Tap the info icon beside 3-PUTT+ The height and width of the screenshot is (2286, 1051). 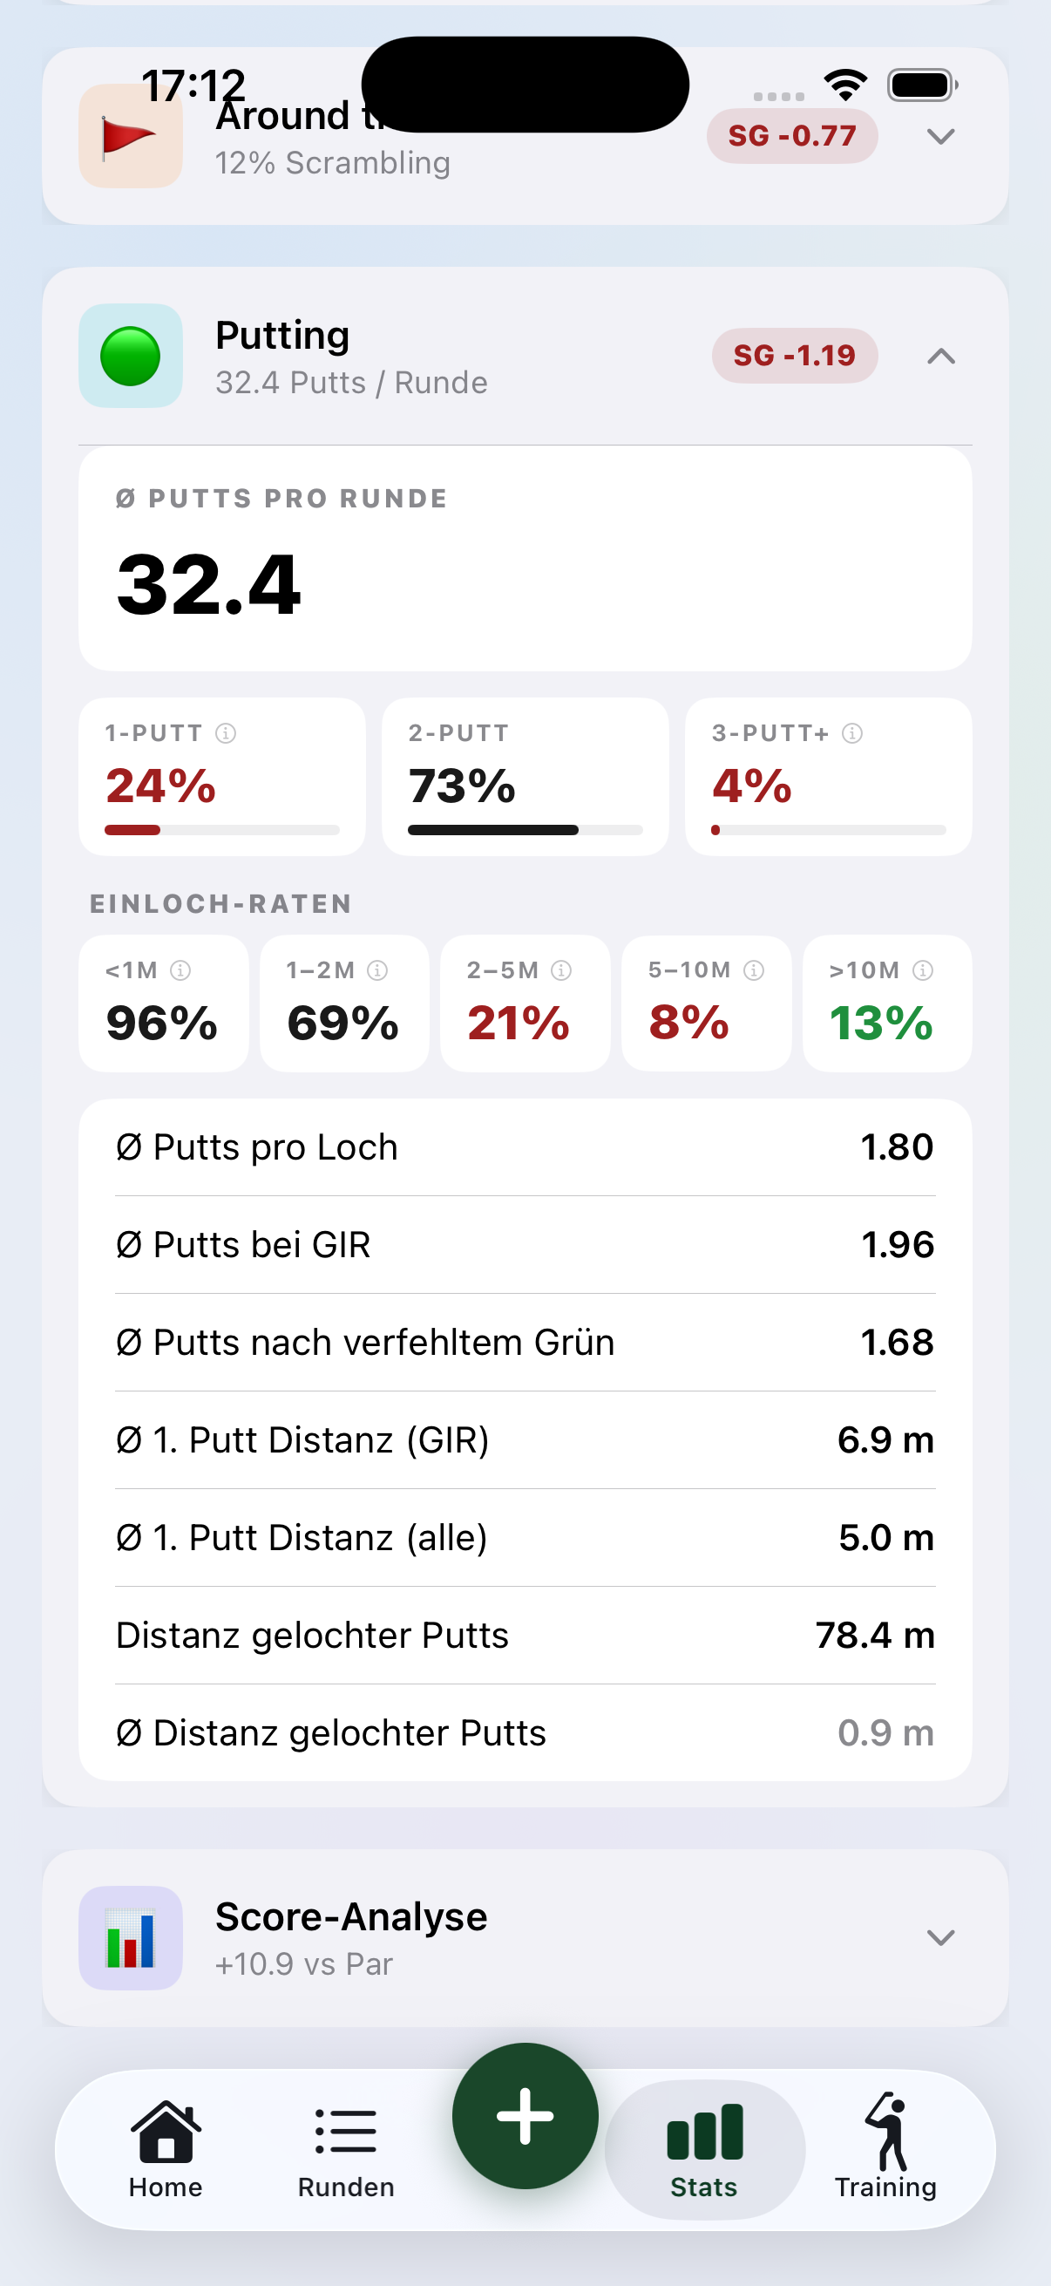(x=852, y=733)
